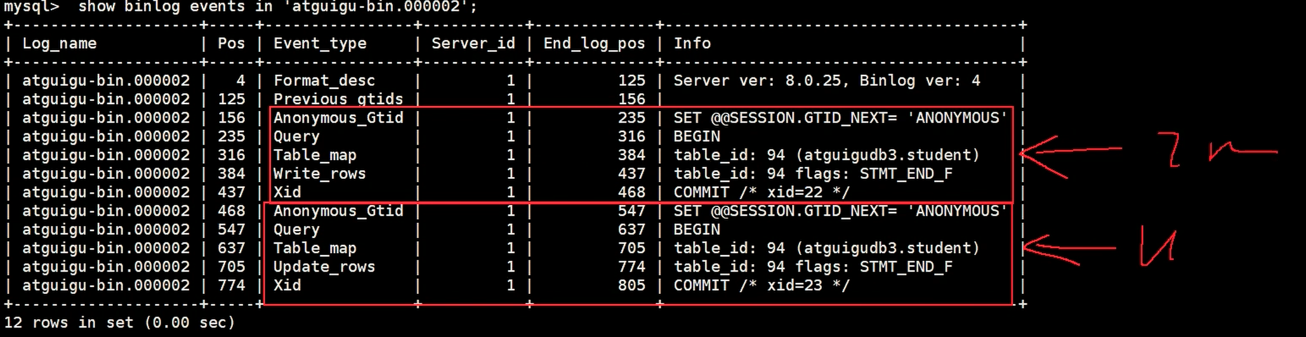Click the Write_rows event type cell
The height and width of the screenshot is (337, 1306).
click(x=320, y=174)
